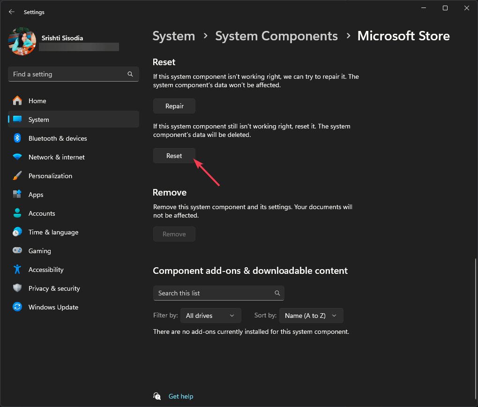Open the Personalization paintbrush icon

pyautogui.click(x=17, y=176)
